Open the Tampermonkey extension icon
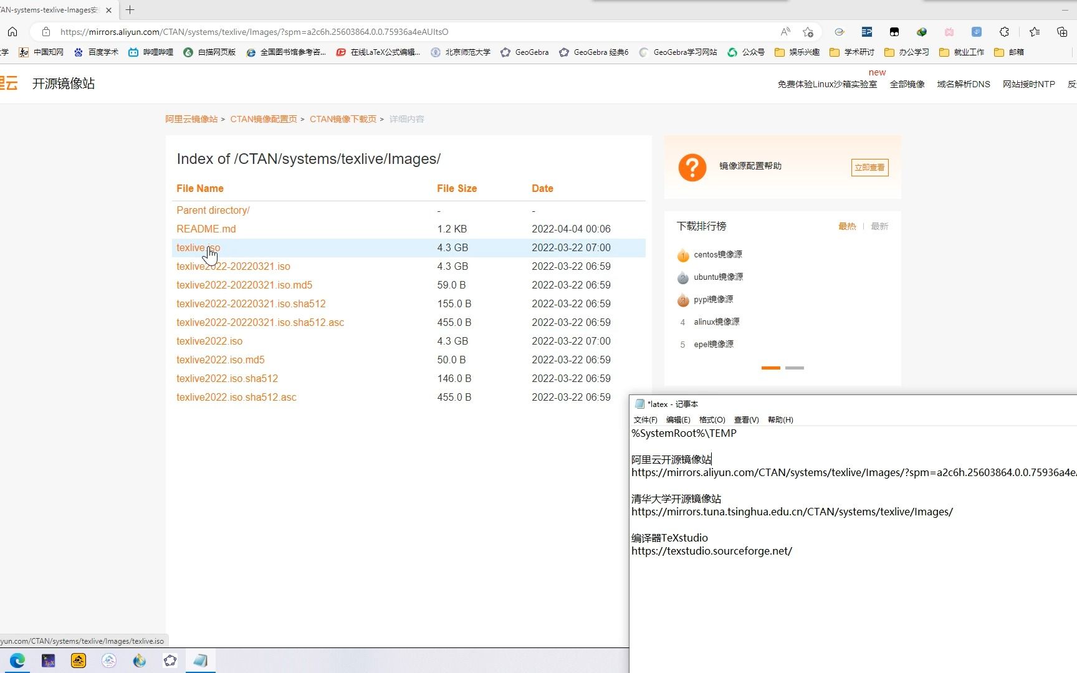This screenshot has height=673, width=1077. [x=894, y=32]
